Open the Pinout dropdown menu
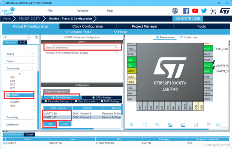Screen dimensions: 232x148 121,32
